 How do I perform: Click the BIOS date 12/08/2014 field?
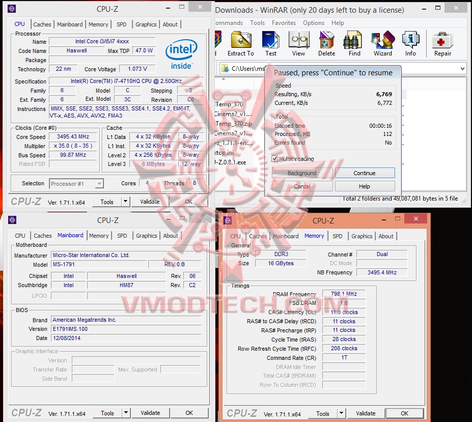point(126,338)
